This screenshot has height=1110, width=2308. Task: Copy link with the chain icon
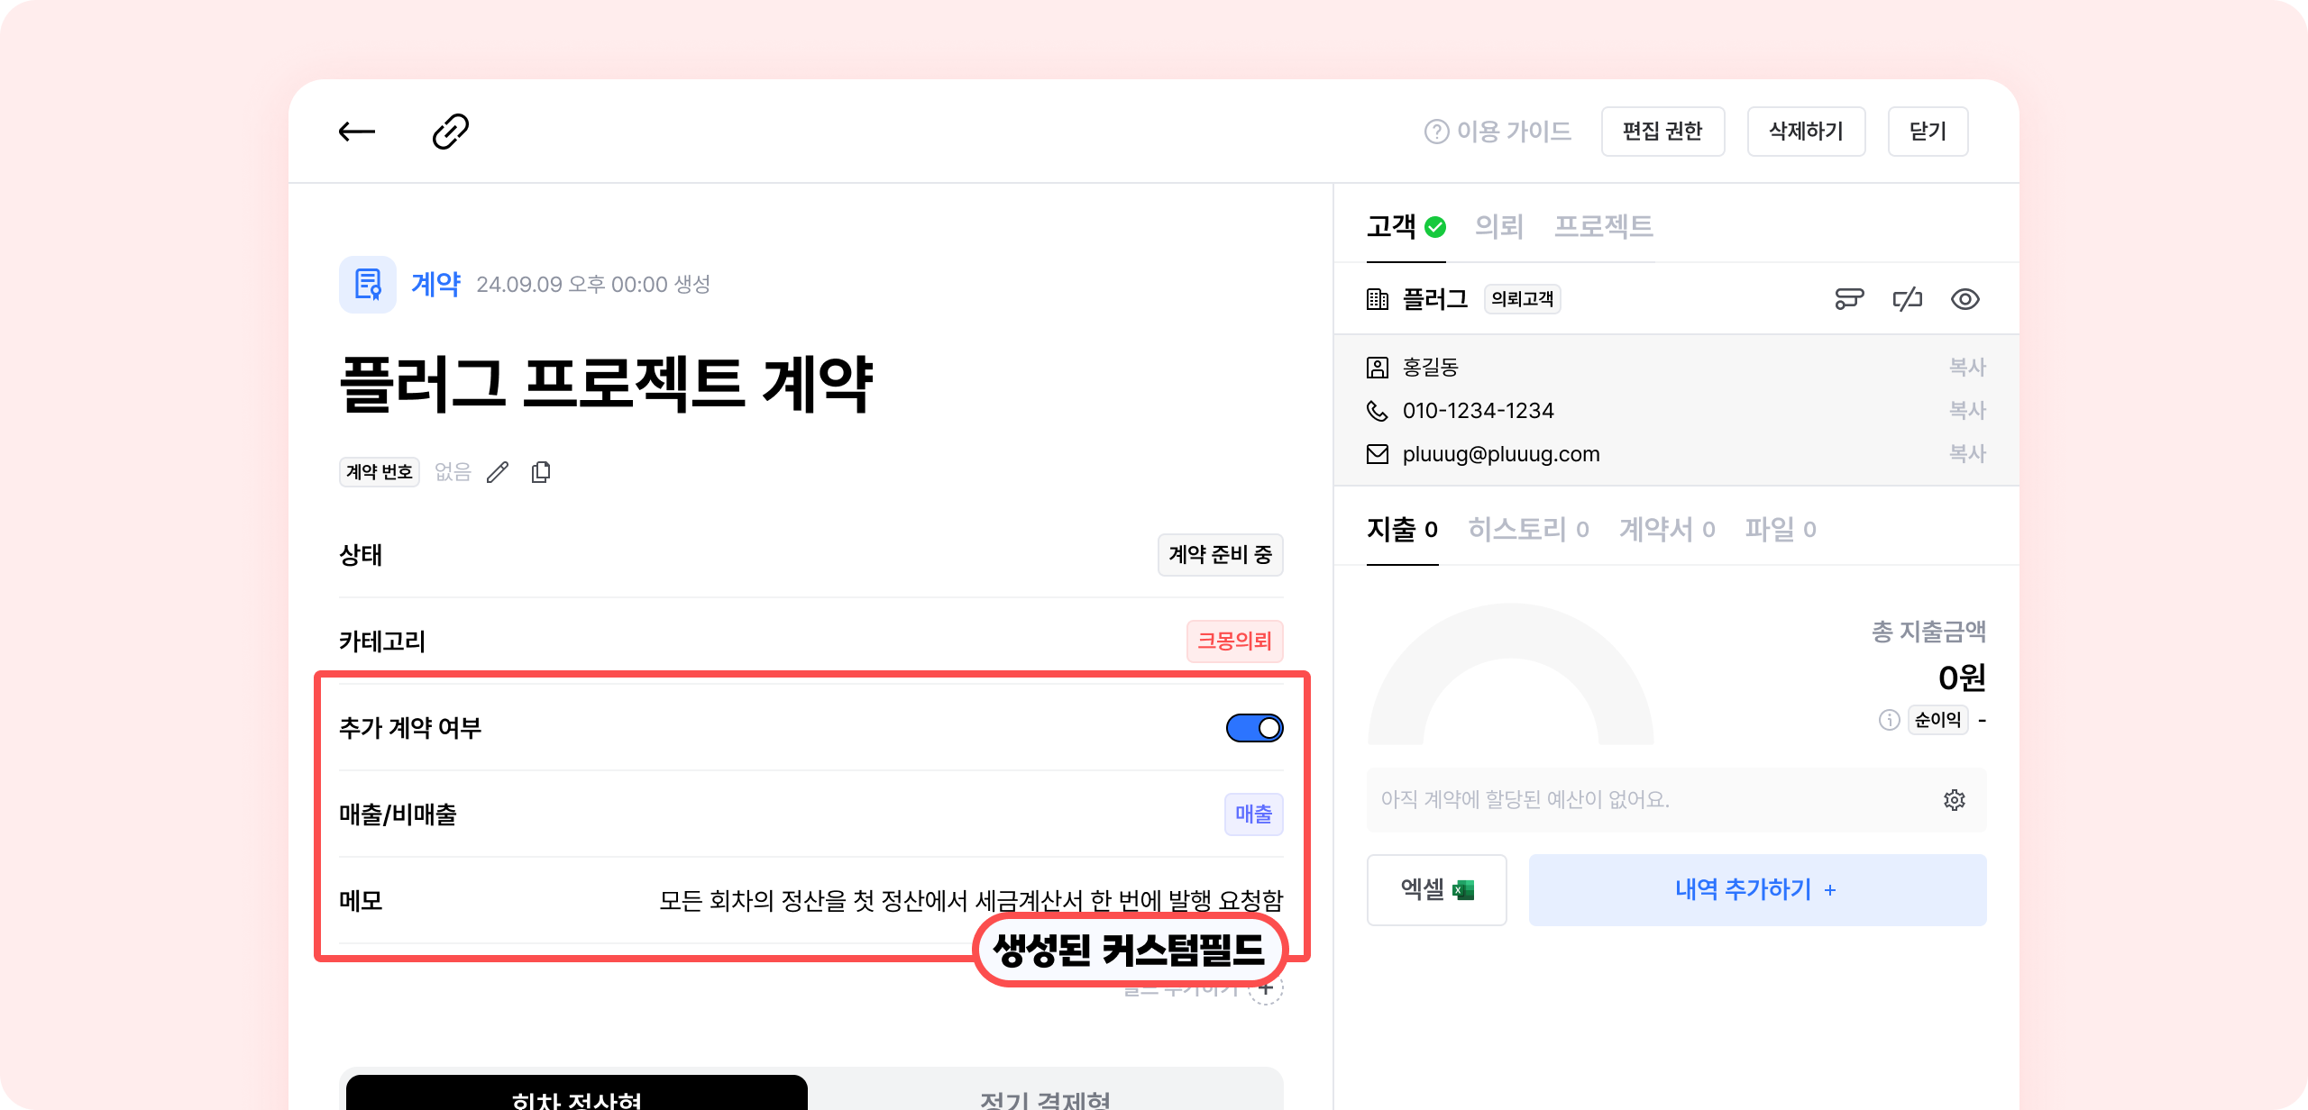click(x=450, y=132)
